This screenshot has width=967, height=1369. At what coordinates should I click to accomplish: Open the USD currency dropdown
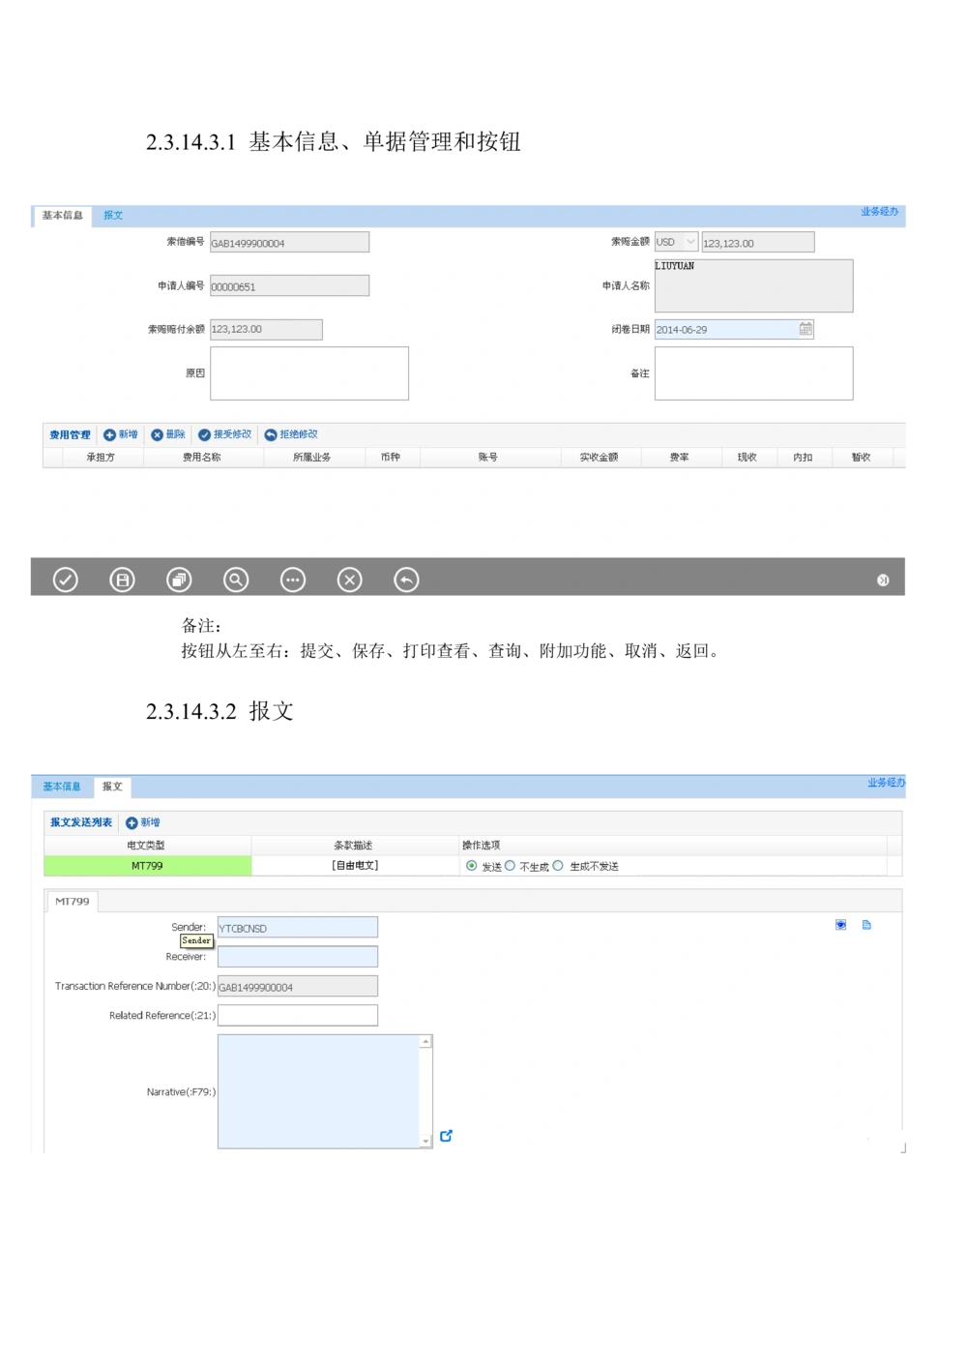click(x=690, y=242)
